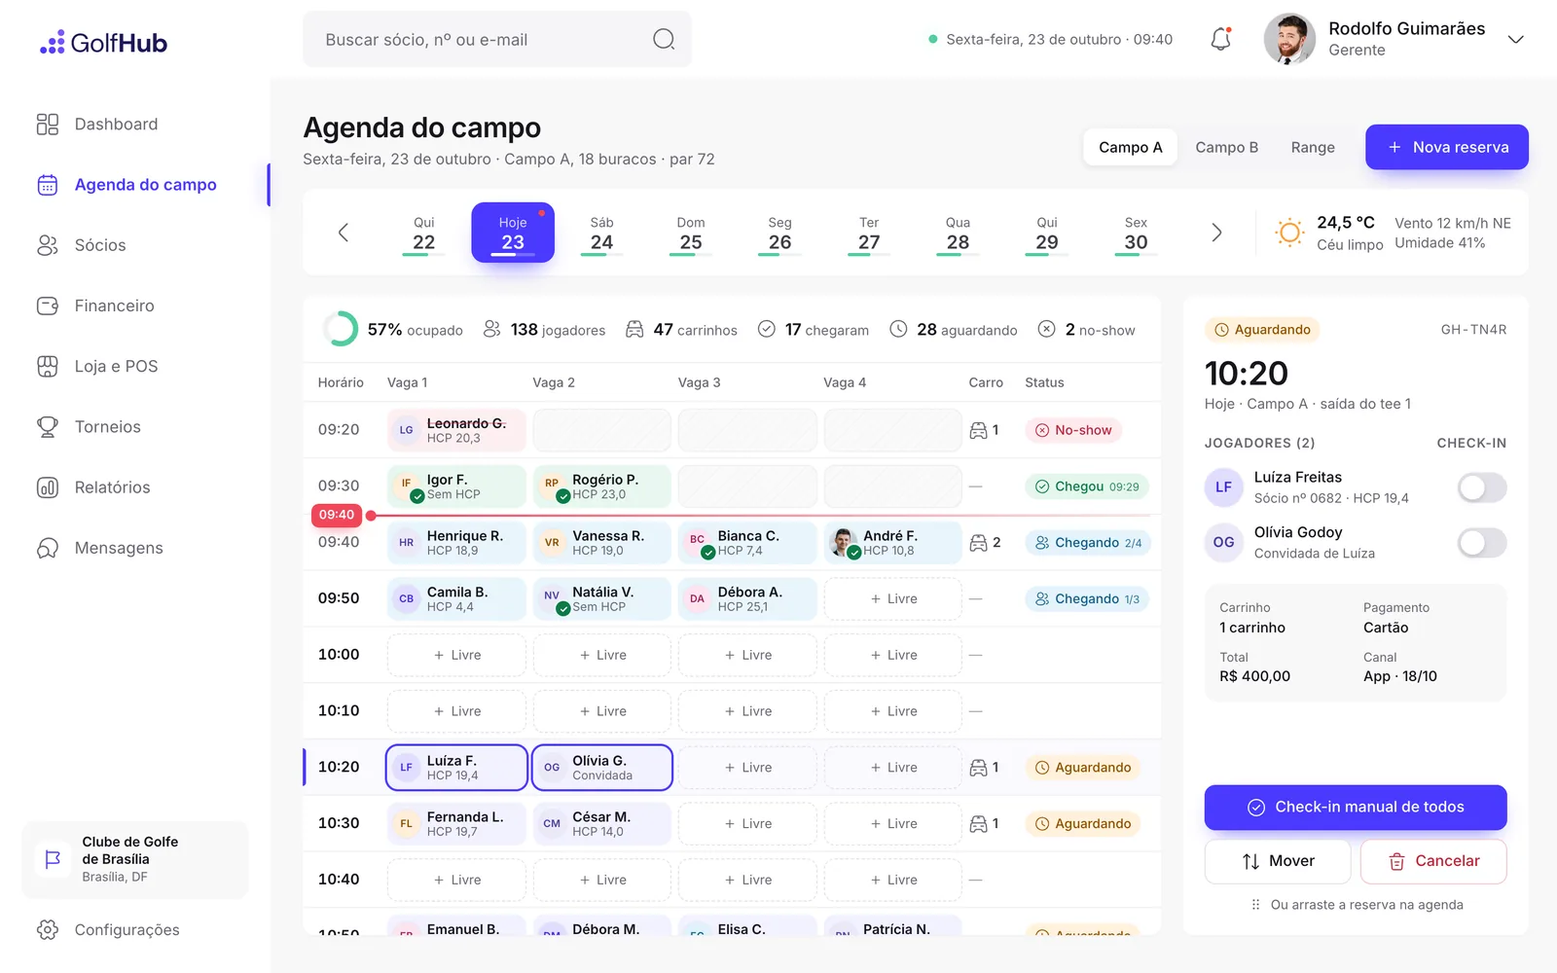Viewport: 1557px width, 973px height.
Task: Click the Clube de Golfe de Brasília flag icon
Action: point(54,859)
